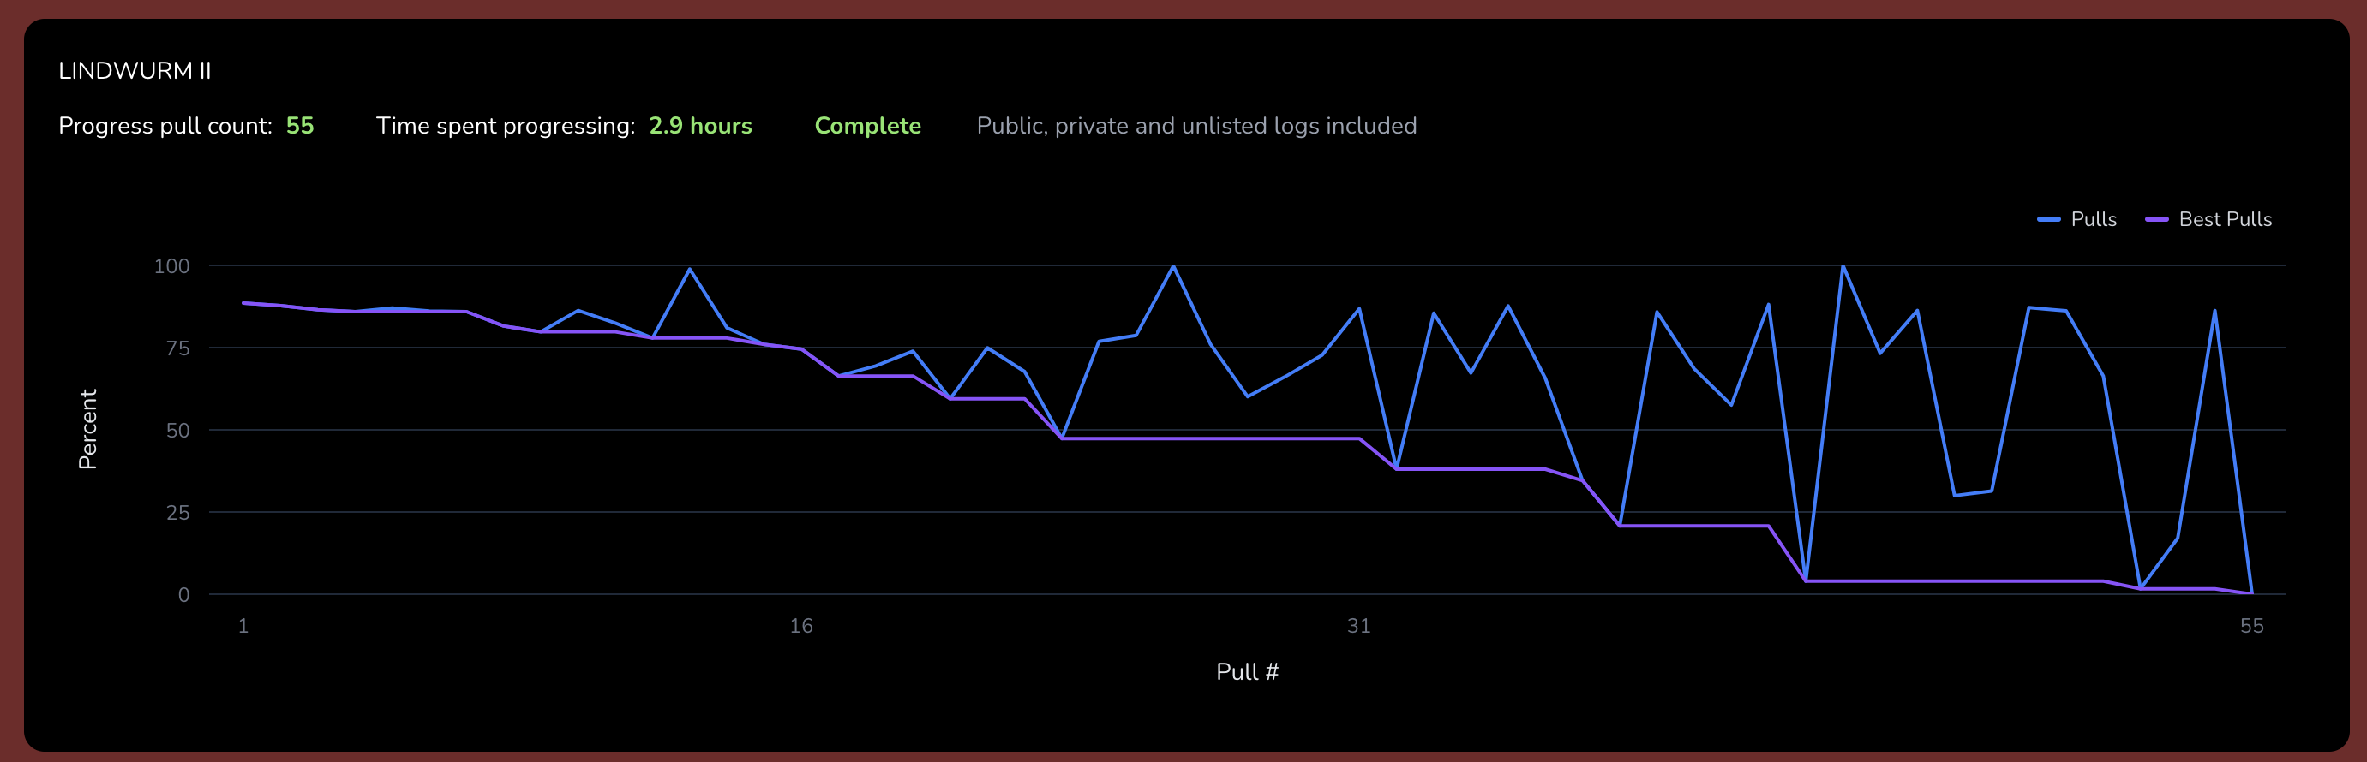Click the final pull 55 data point at 0%
This screenshot has height=762, width=2367.
[2251, 593]
